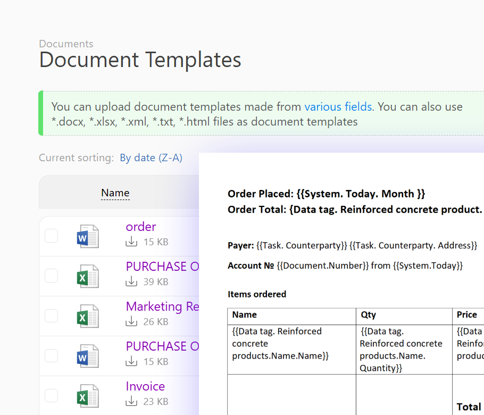Select the Marketing template checkbox
The image size is (484, 415).
coord(51,316)
